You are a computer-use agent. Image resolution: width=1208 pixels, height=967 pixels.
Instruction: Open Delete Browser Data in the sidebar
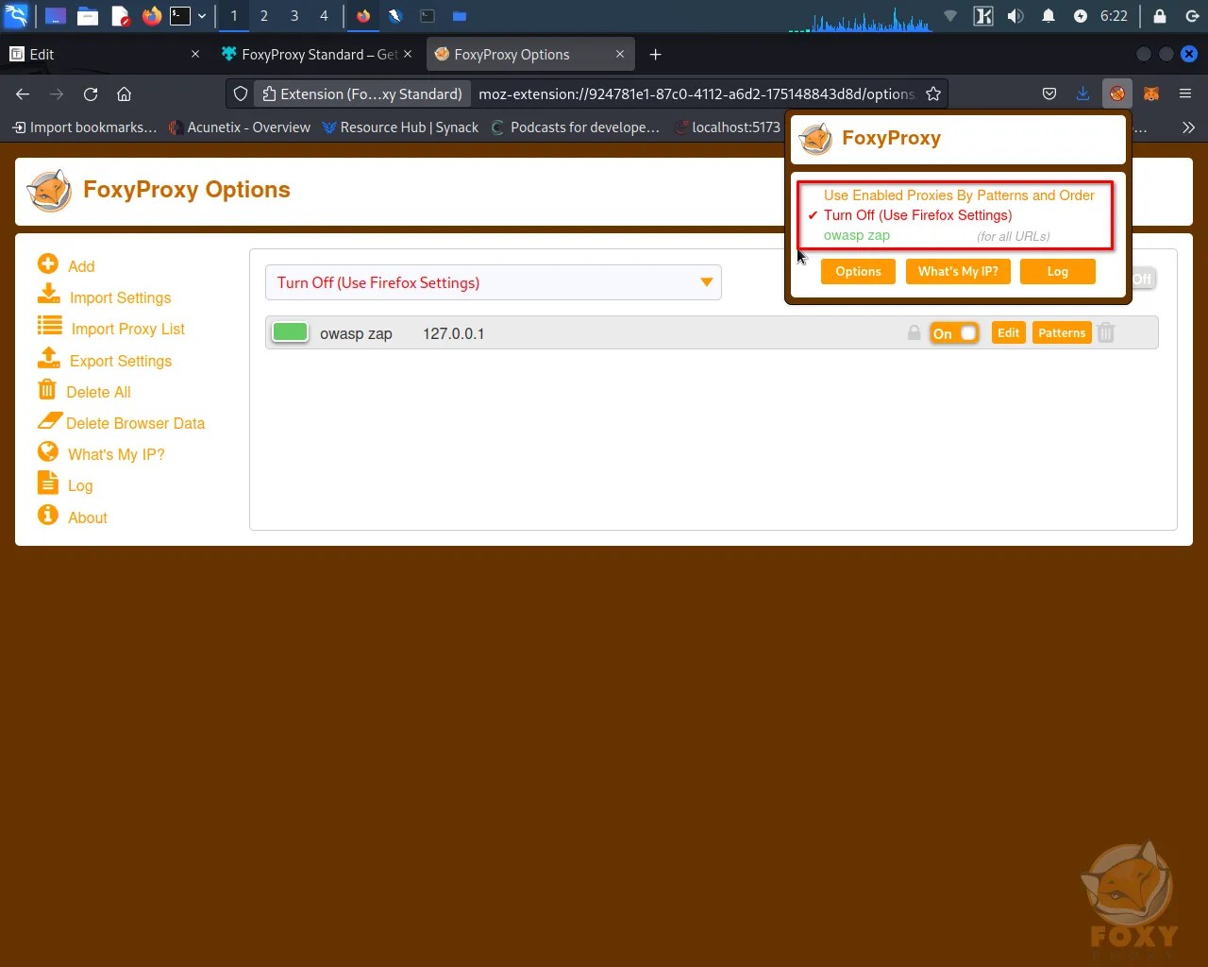pos(50,422)
